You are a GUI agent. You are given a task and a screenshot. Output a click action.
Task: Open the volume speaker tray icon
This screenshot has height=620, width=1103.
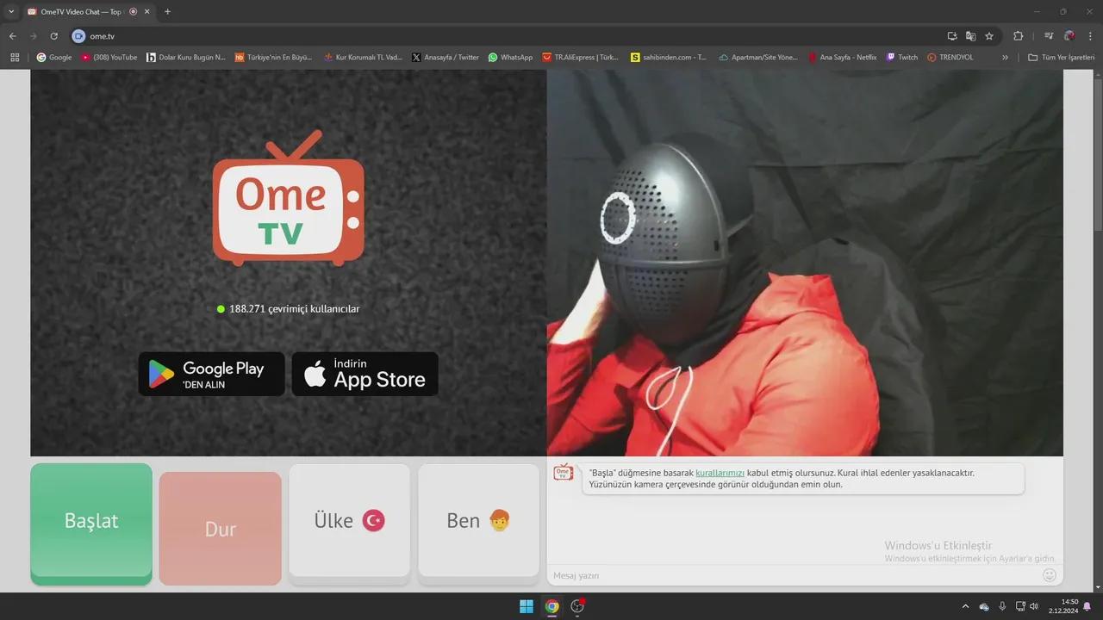[x=1034, y=606]
